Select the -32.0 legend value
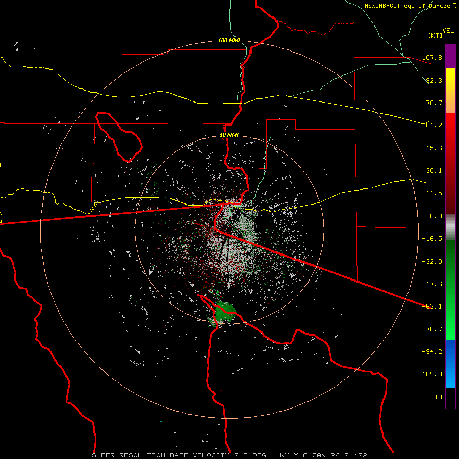459x459 pixels. click(x=432, y=262)
